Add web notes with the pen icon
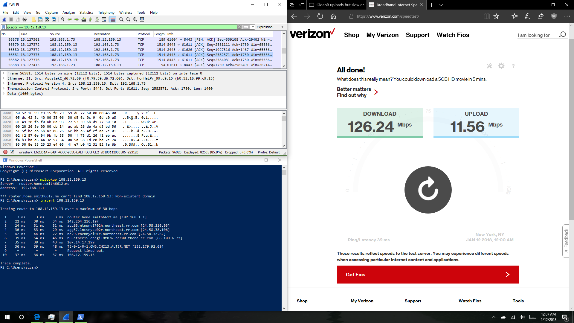Screen dimensions: 574x323 [x=528, y=16]
